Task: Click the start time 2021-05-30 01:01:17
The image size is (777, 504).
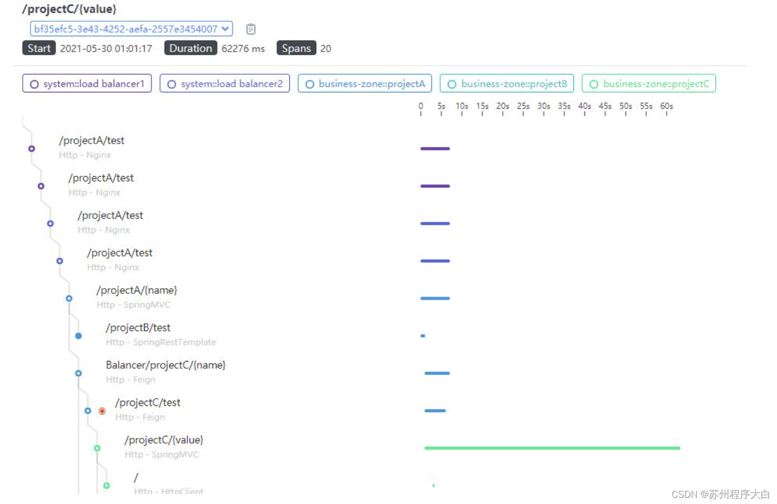Action: coord(106,49)
